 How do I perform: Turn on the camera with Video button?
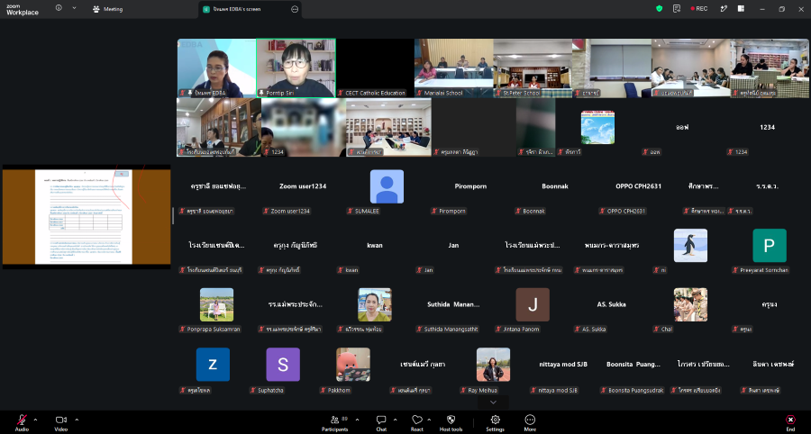(x=61, y=422)
